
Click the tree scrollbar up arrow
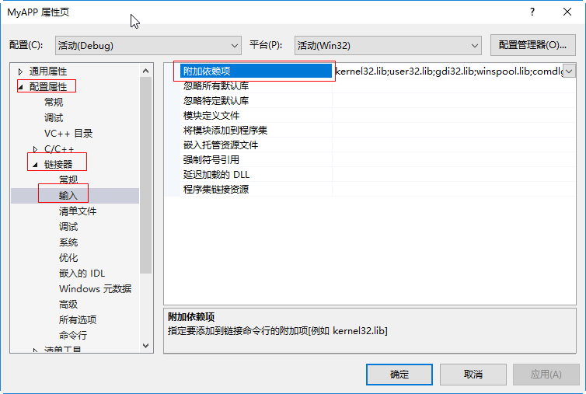146,71
